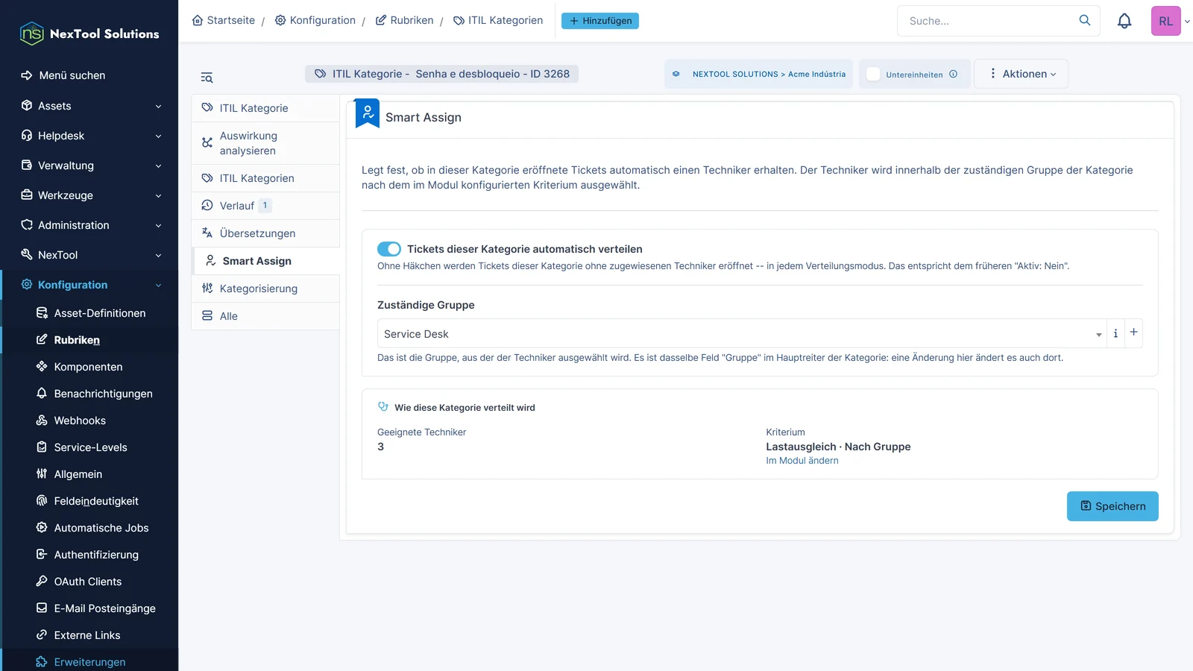The width and height of the screenshot is (1193, 671).
Task: Expand the Verwaltung menu
Action: 89,166
